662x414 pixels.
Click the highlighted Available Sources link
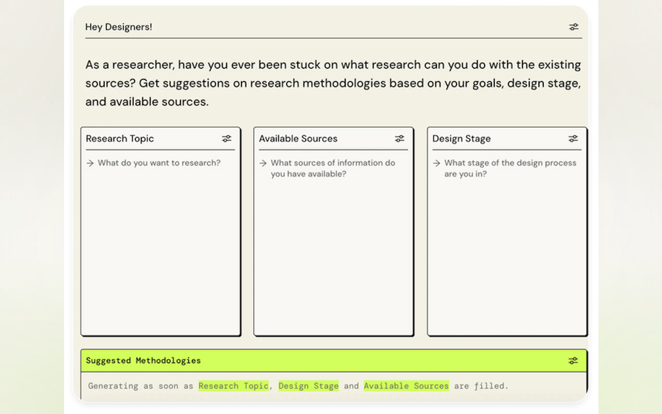click(406, 386)
